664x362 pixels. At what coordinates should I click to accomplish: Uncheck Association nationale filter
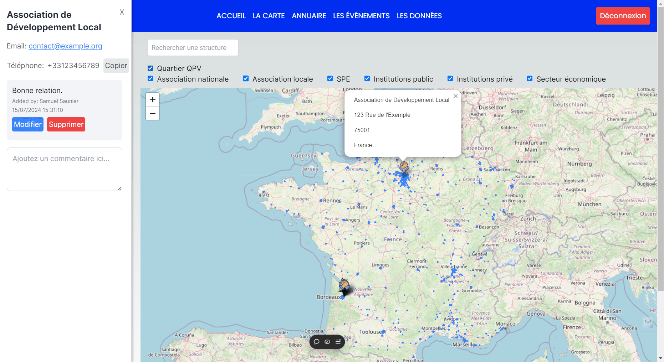click(x=150, y=79)
